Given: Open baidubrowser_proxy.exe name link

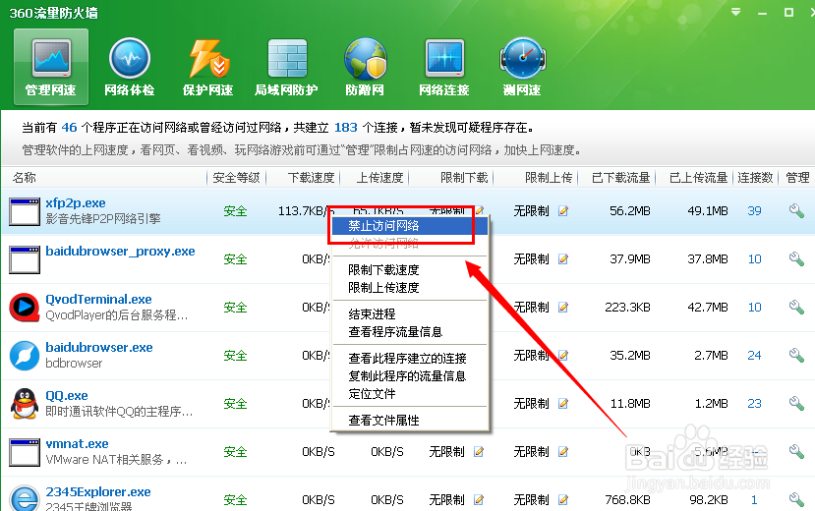Looking at the screenshot, I should 120,252.
